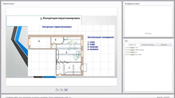Image resolution: width=175 pixels, height=98 pixels.
Task: Click the conference video area labeled ТН Титан
Action: (148, 21)
